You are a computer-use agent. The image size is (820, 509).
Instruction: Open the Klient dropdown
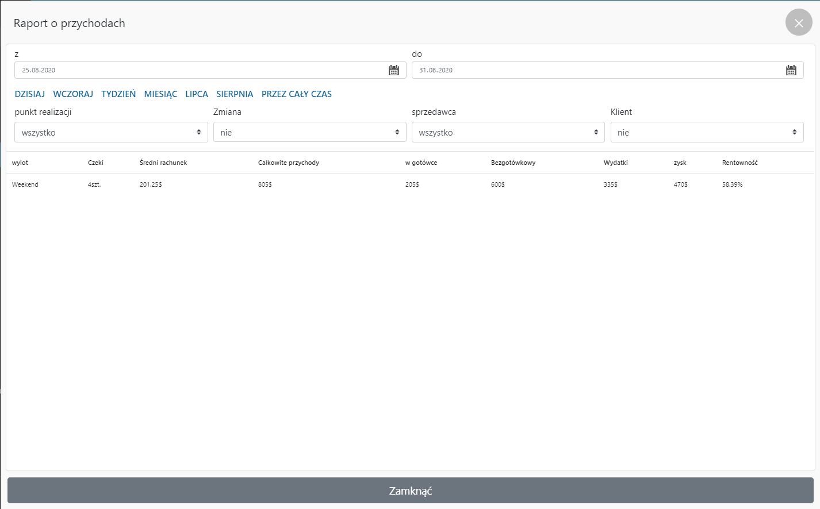click(707, 132)
